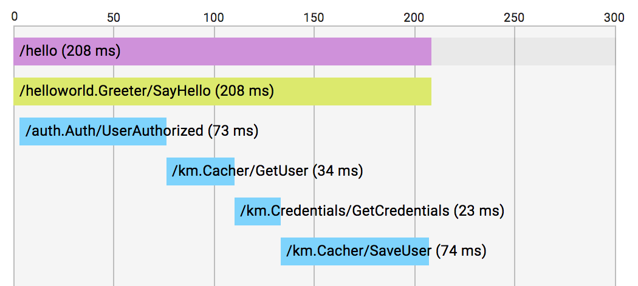Select the "(23 ms)" duration text for GetCredentials
The image size is (638, 286).
pyautogui.click(x=479, y=211)
